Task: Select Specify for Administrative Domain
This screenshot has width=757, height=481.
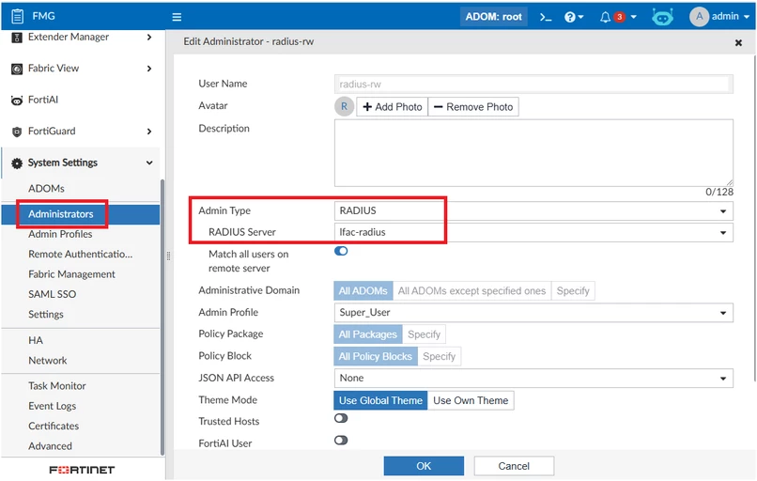Action: (573, 290)
